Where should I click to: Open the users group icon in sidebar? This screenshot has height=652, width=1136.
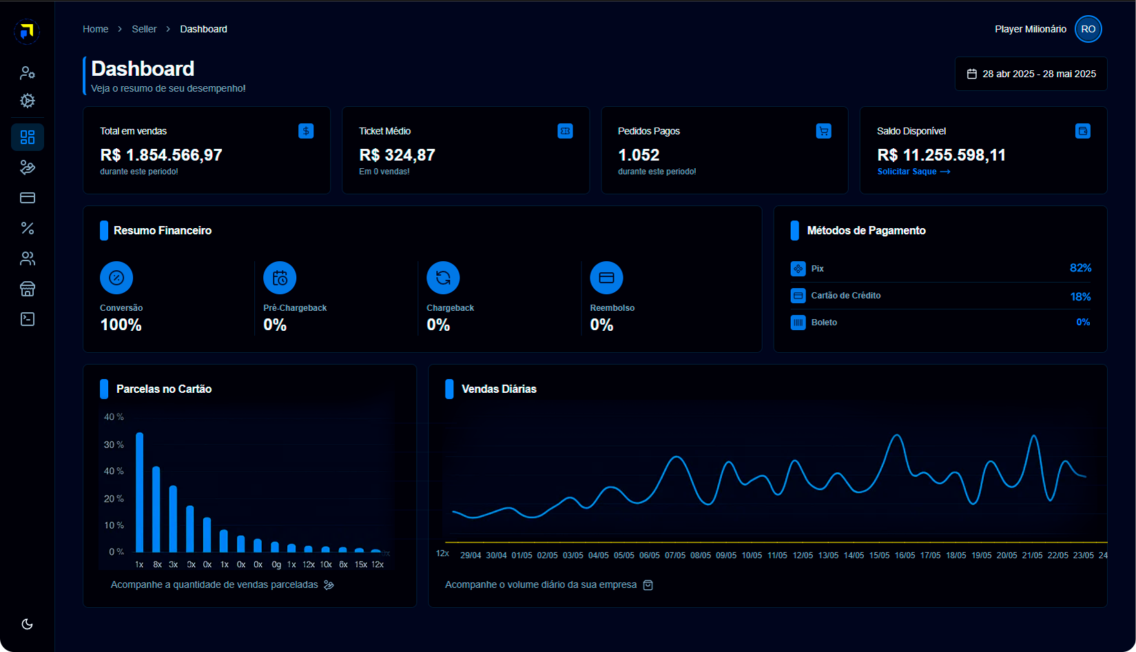[x=28, y=258]
